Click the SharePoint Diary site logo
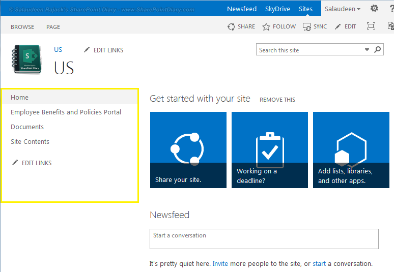Screen dimensions: 394x272 coord(26,59)
